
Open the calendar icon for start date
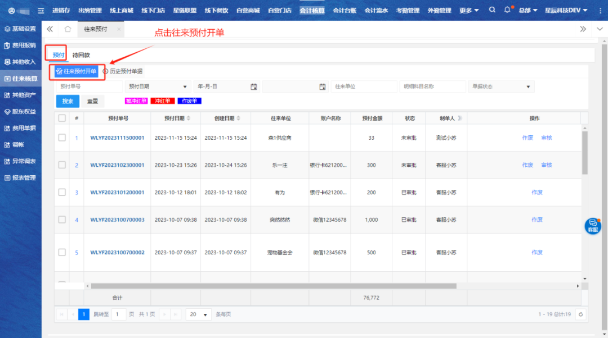254,86
